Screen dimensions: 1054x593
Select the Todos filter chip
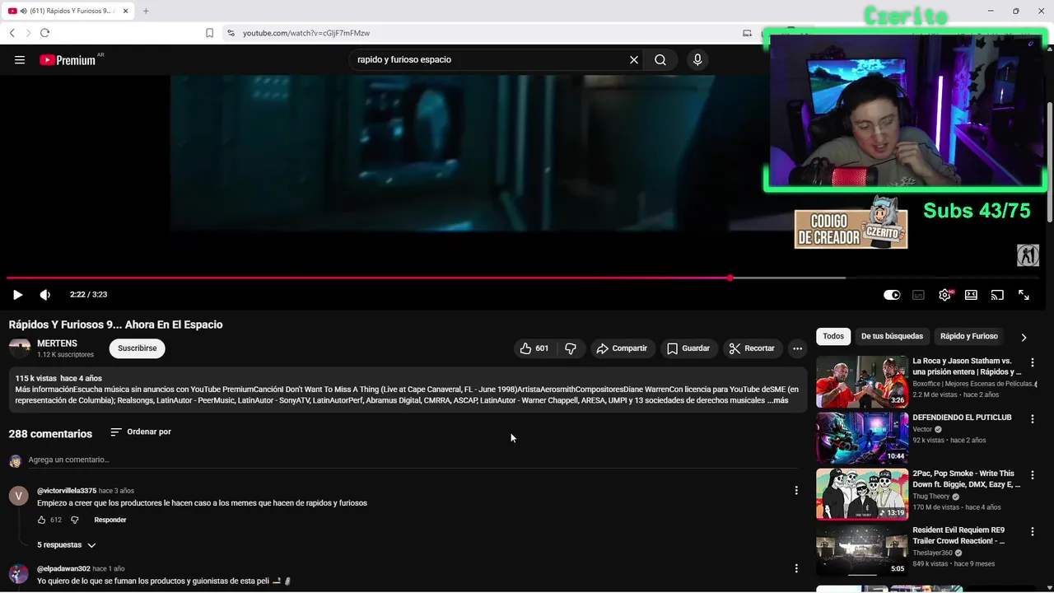pos(833,336)
